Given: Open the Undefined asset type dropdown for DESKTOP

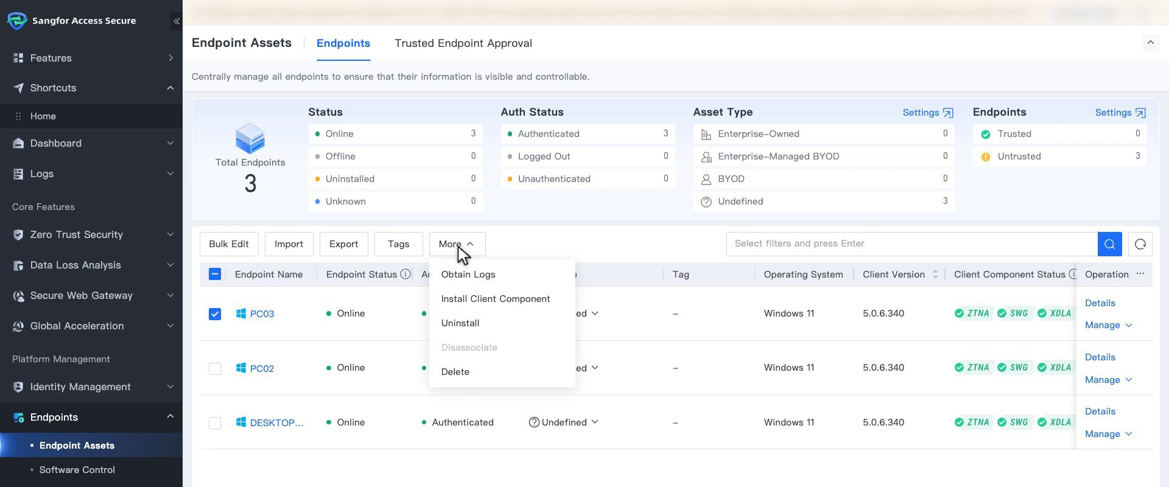Looking at the screenshot, I should point(564,422).
